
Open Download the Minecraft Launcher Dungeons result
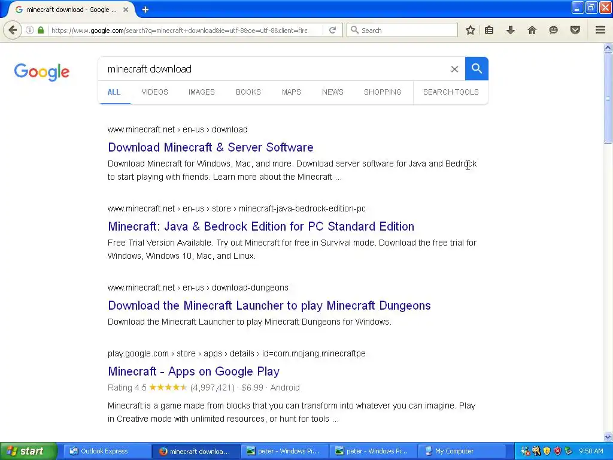(x=269, y=305)
